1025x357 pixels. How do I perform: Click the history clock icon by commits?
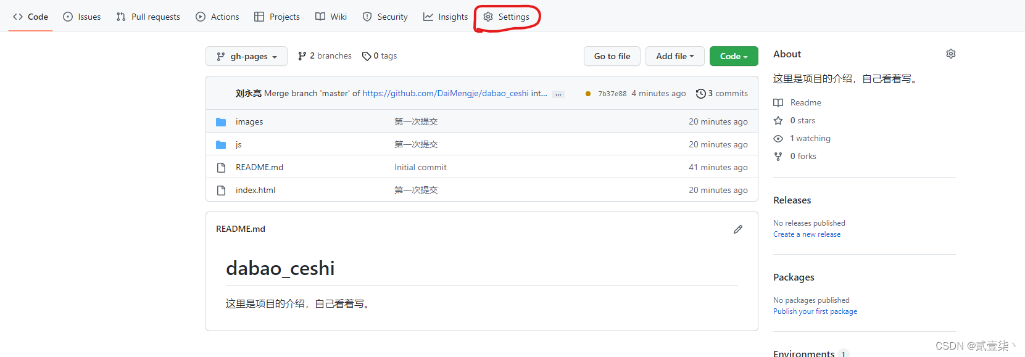click(700, 94)
